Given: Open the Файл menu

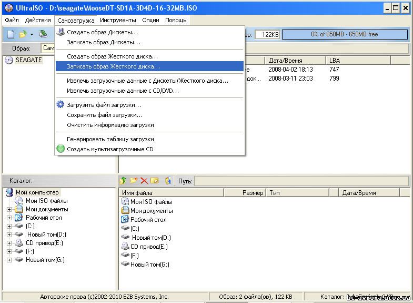Looking at the screenshot, I should 12,20.
